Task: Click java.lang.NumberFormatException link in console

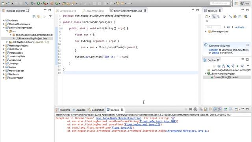Action: pos(118,118)
